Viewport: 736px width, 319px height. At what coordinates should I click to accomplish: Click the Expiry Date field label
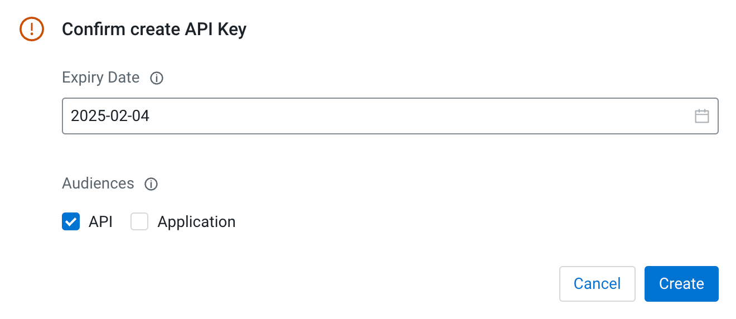101,78
